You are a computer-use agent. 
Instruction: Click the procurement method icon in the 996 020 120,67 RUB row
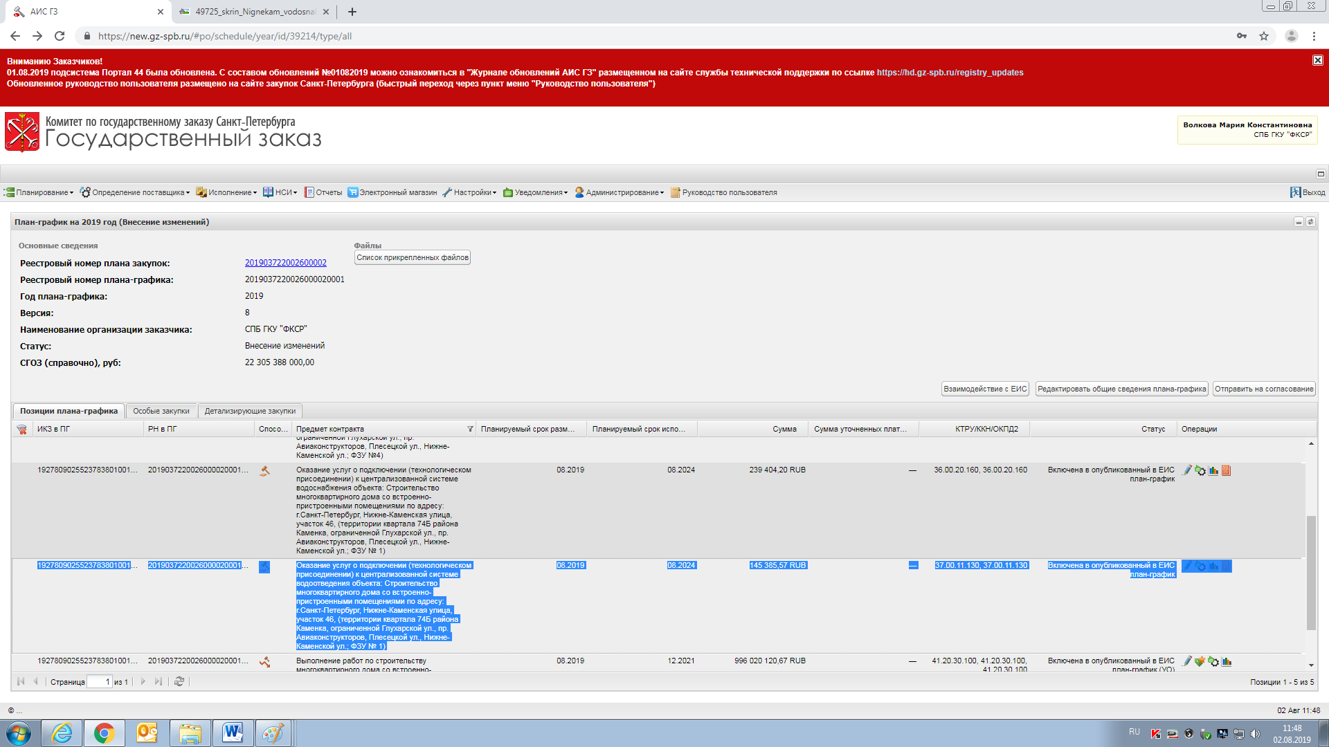click(x=264, y=662)
